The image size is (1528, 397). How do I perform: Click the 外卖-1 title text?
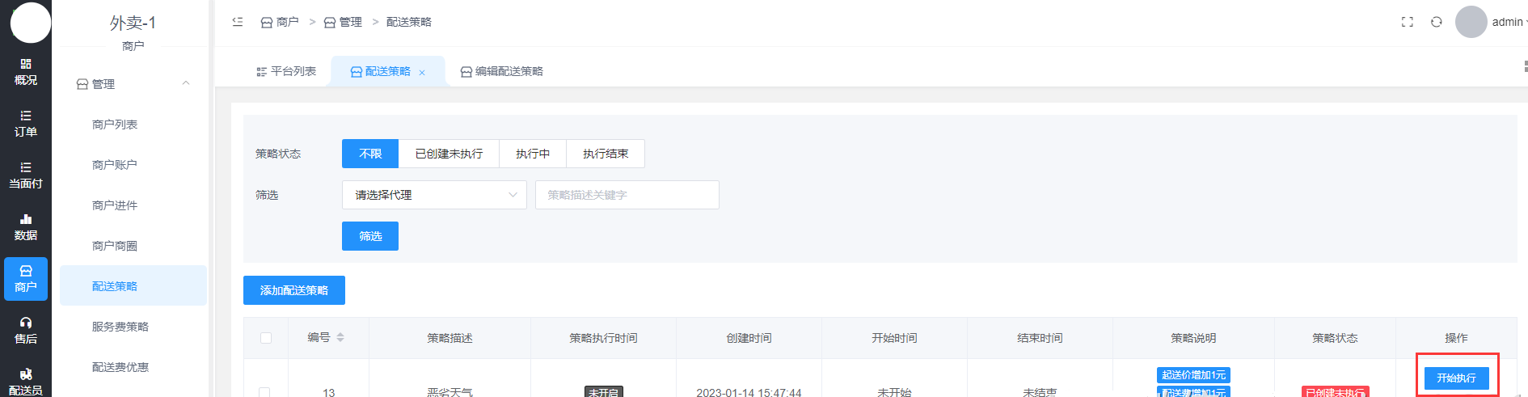tap(133, 23)
